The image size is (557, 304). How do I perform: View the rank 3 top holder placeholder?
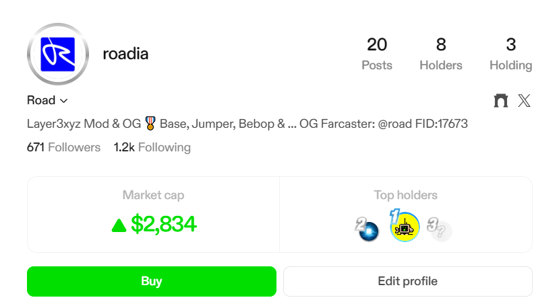[440, 231]
